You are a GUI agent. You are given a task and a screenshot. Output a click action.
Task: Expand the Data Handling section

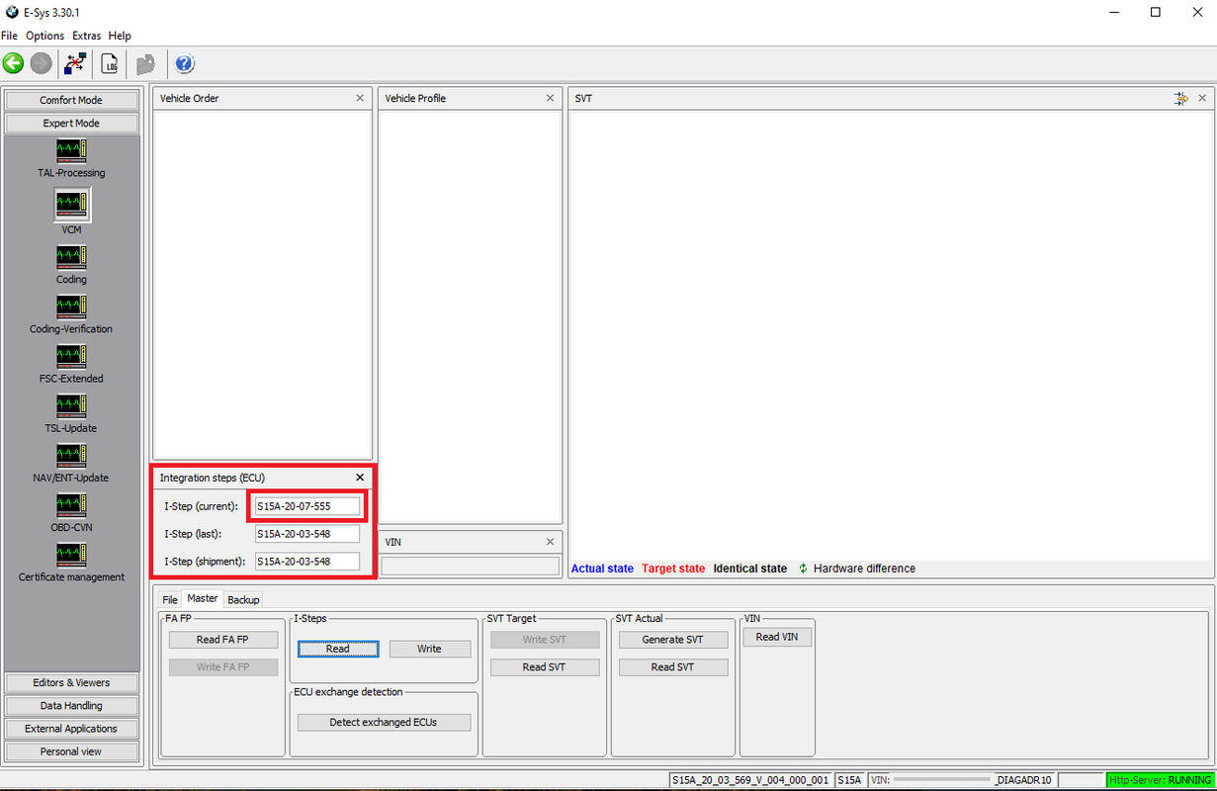71,705
